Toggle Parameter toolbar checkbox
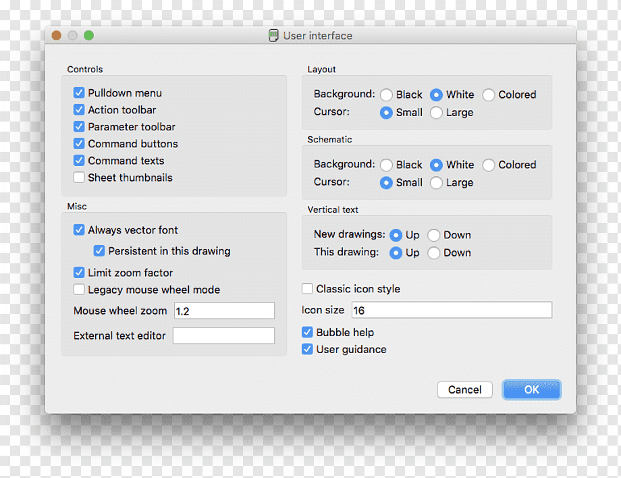621x478 pixels. tap(79, 127)
